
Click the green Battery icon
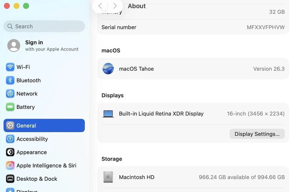[10, 107]
